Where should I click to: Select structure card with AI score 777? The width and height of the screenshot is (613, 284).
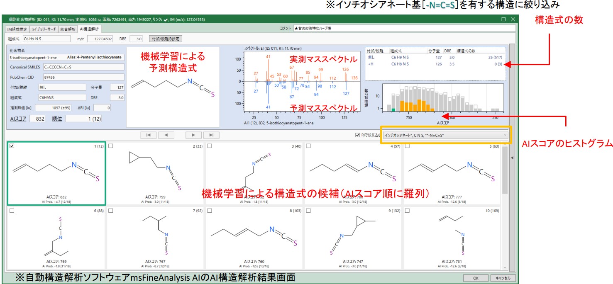(452, 173)
